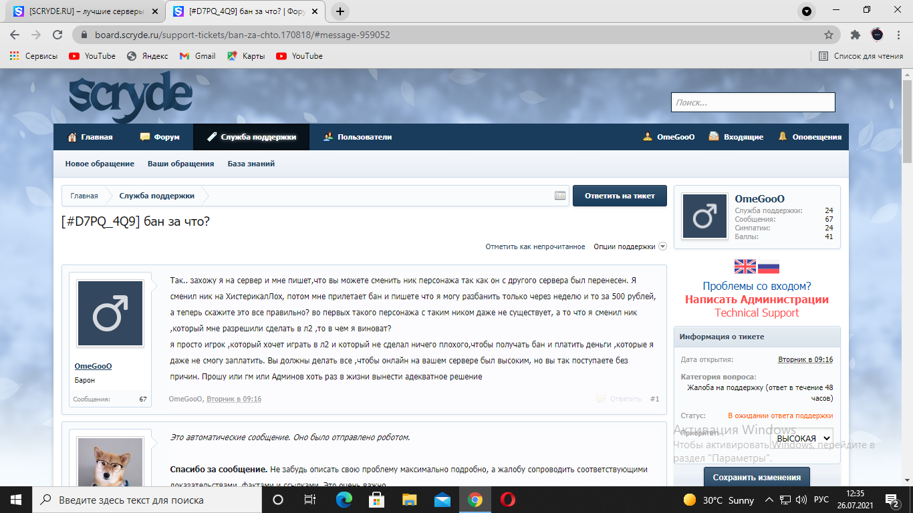Open Написать Администрации link
The image size is (913, 513).
pos(757,300)
